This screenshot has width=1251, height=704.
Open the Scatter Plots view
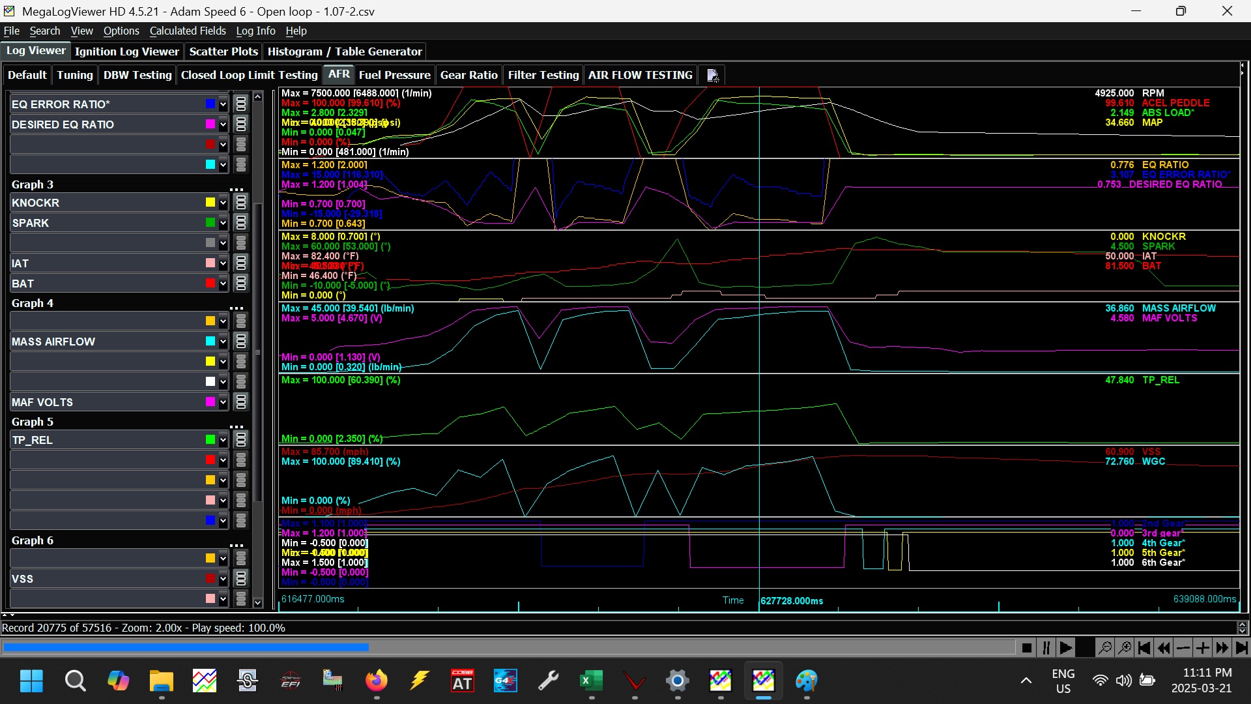(223, 51)
